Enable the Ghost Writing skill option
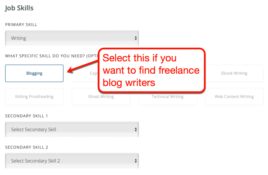268x175 pixels. tap(101, 97)
